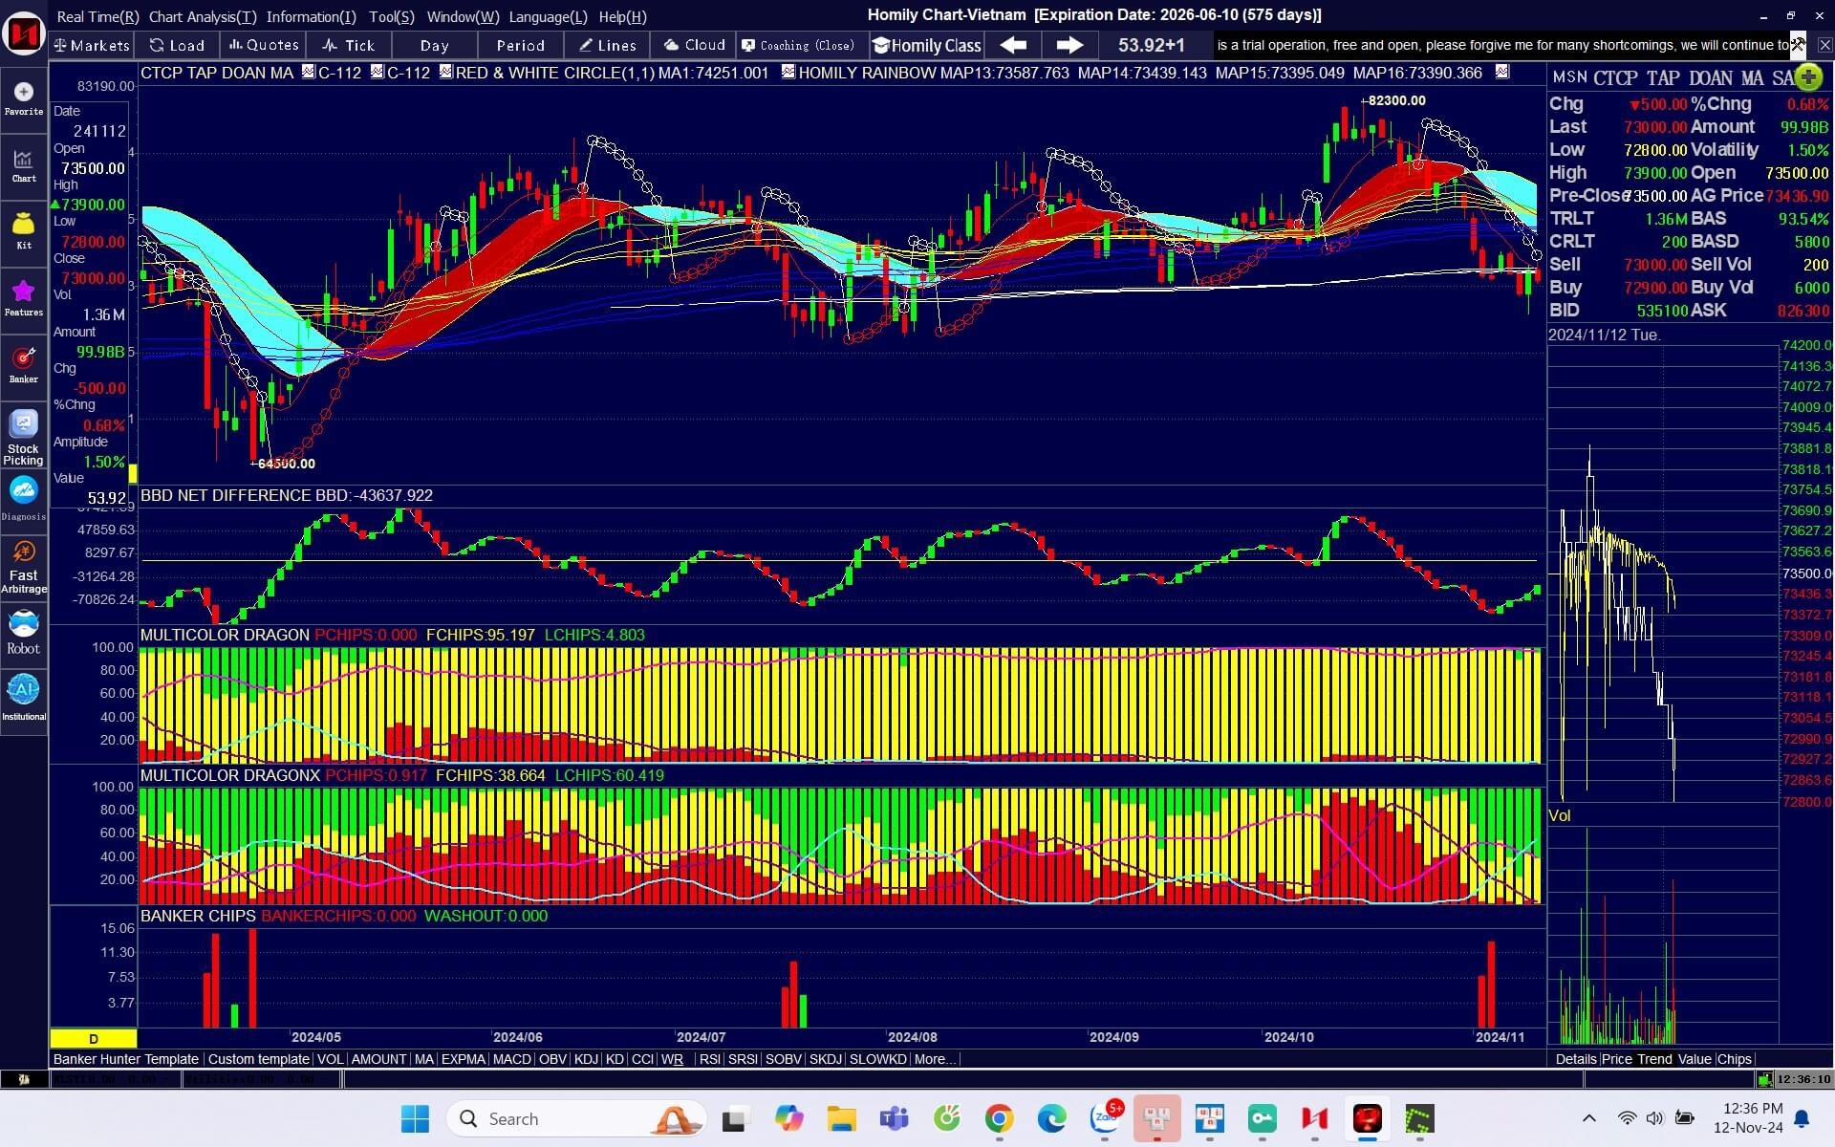The width and height of the screenshot is (1835, 1147).
Task: Switch to Tick view
Action: [349, 45]
